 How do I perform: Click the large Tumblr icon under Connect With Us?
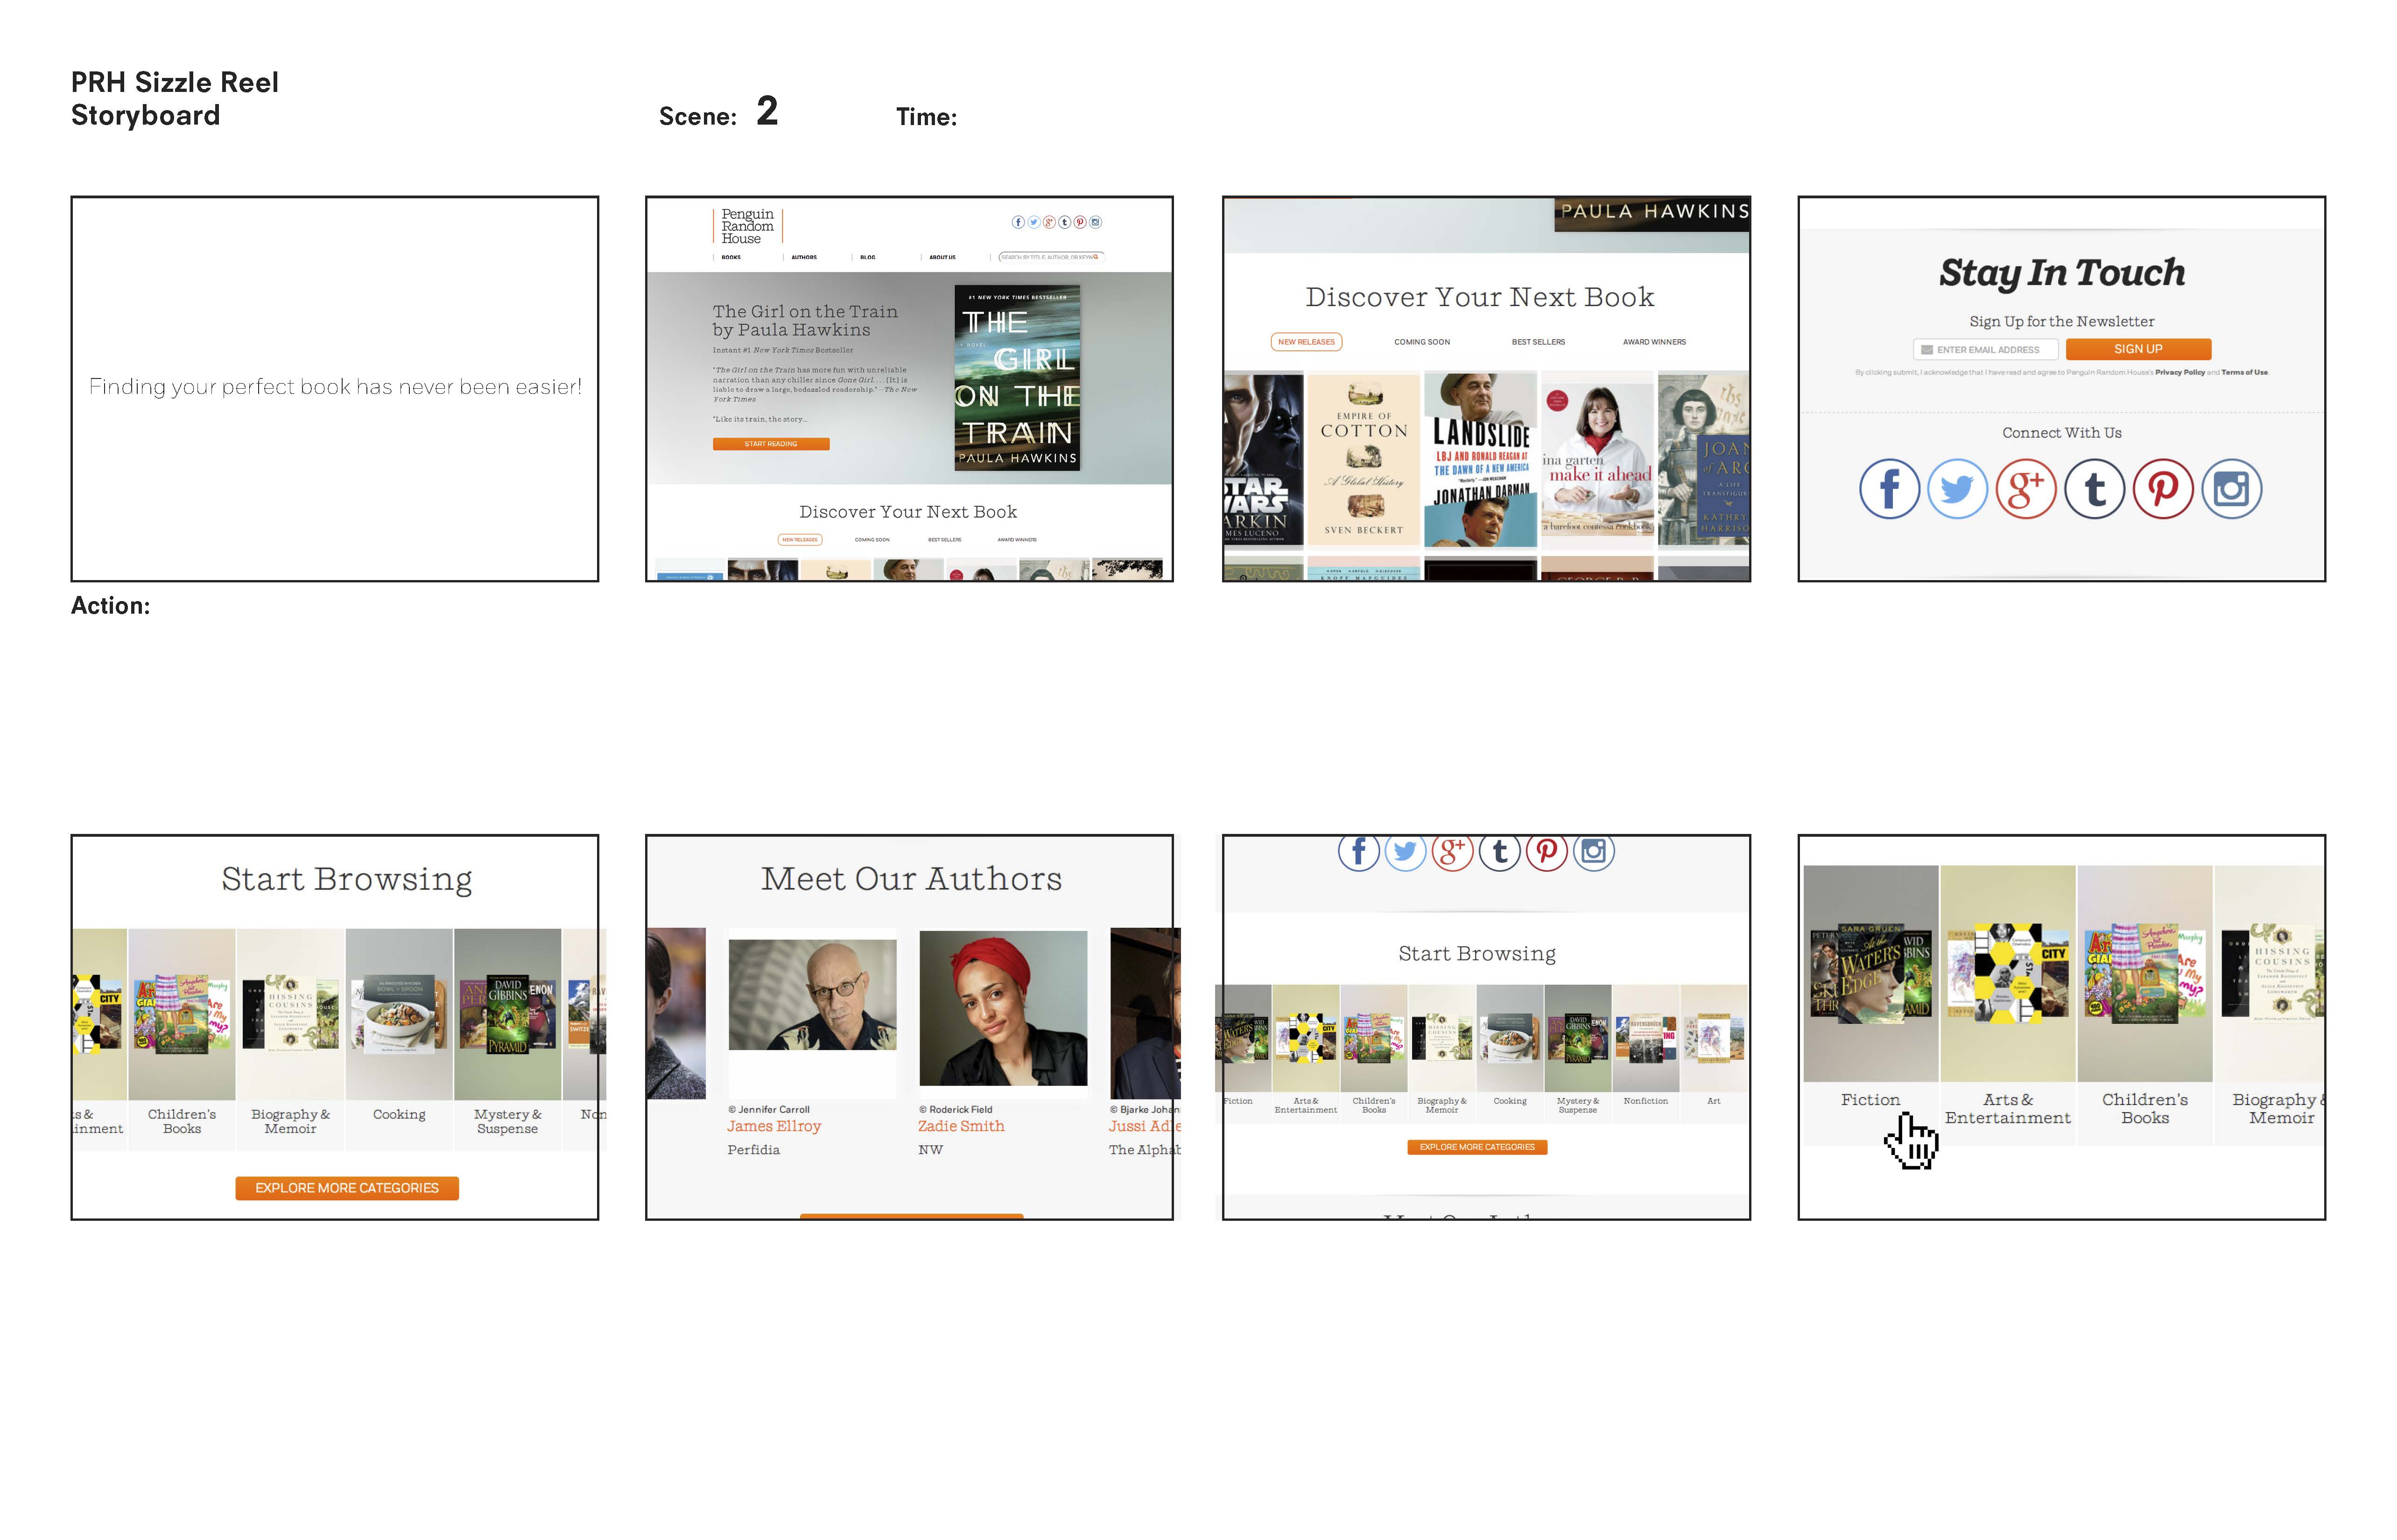point(2094,489)
